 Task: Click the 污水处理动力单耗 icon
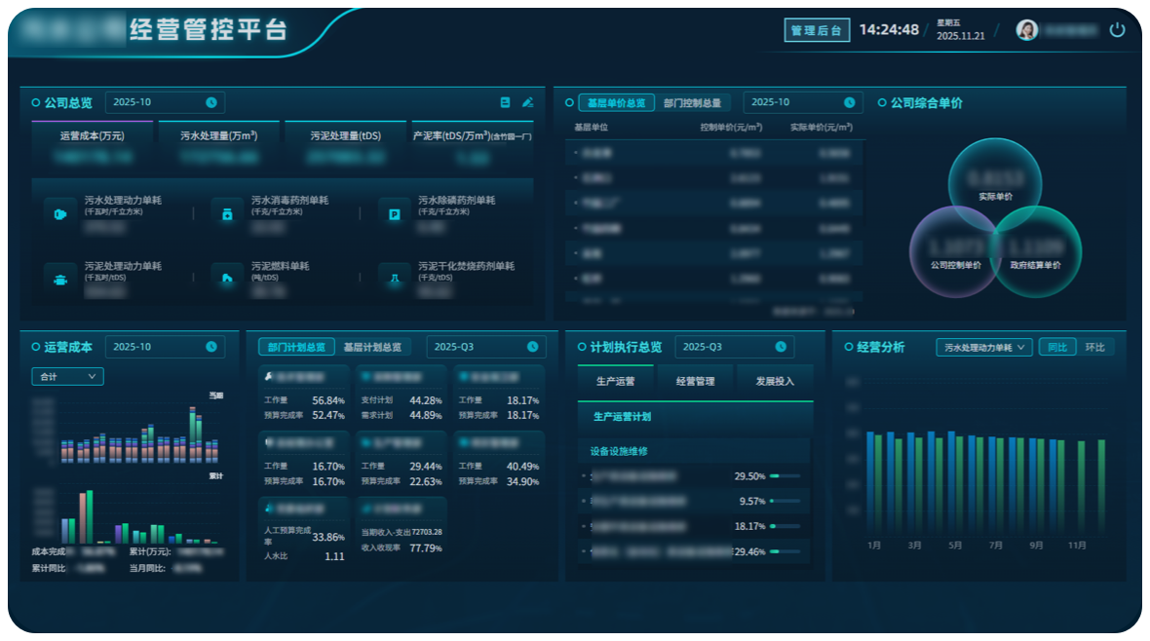pos(60,214)
